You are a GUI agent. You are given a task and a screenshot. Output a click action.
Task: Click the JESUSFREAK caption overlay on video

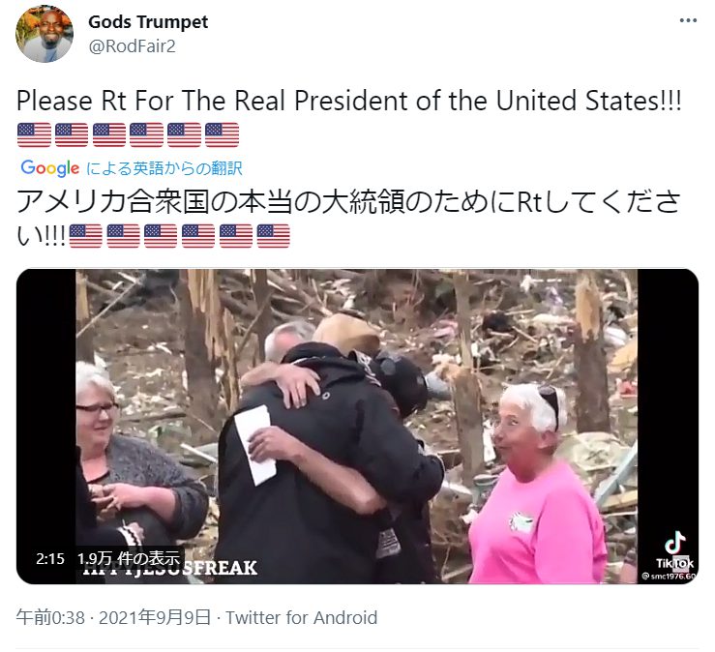pos(171,569)
